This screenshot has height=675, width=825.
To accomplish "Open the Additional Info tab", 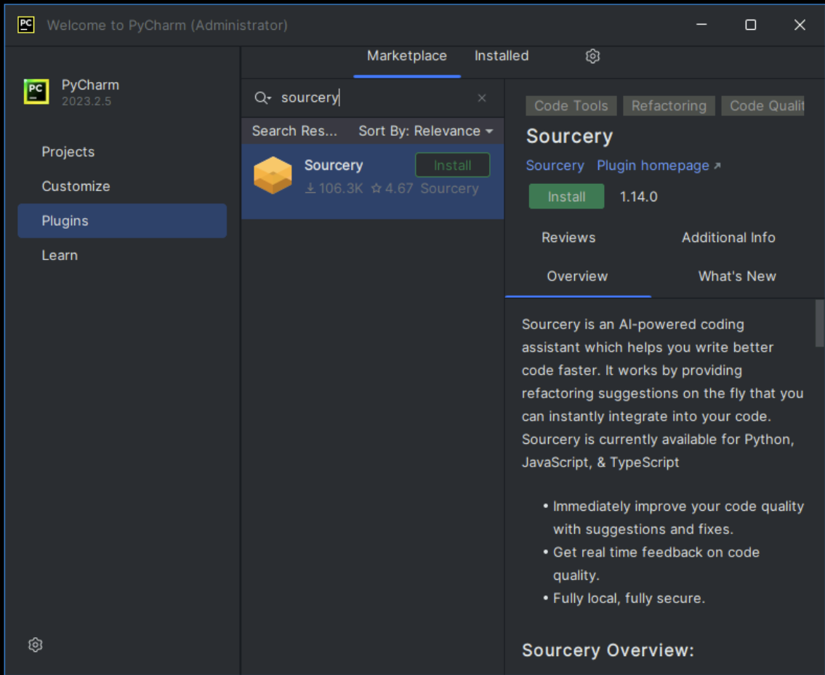I will 728,238.
